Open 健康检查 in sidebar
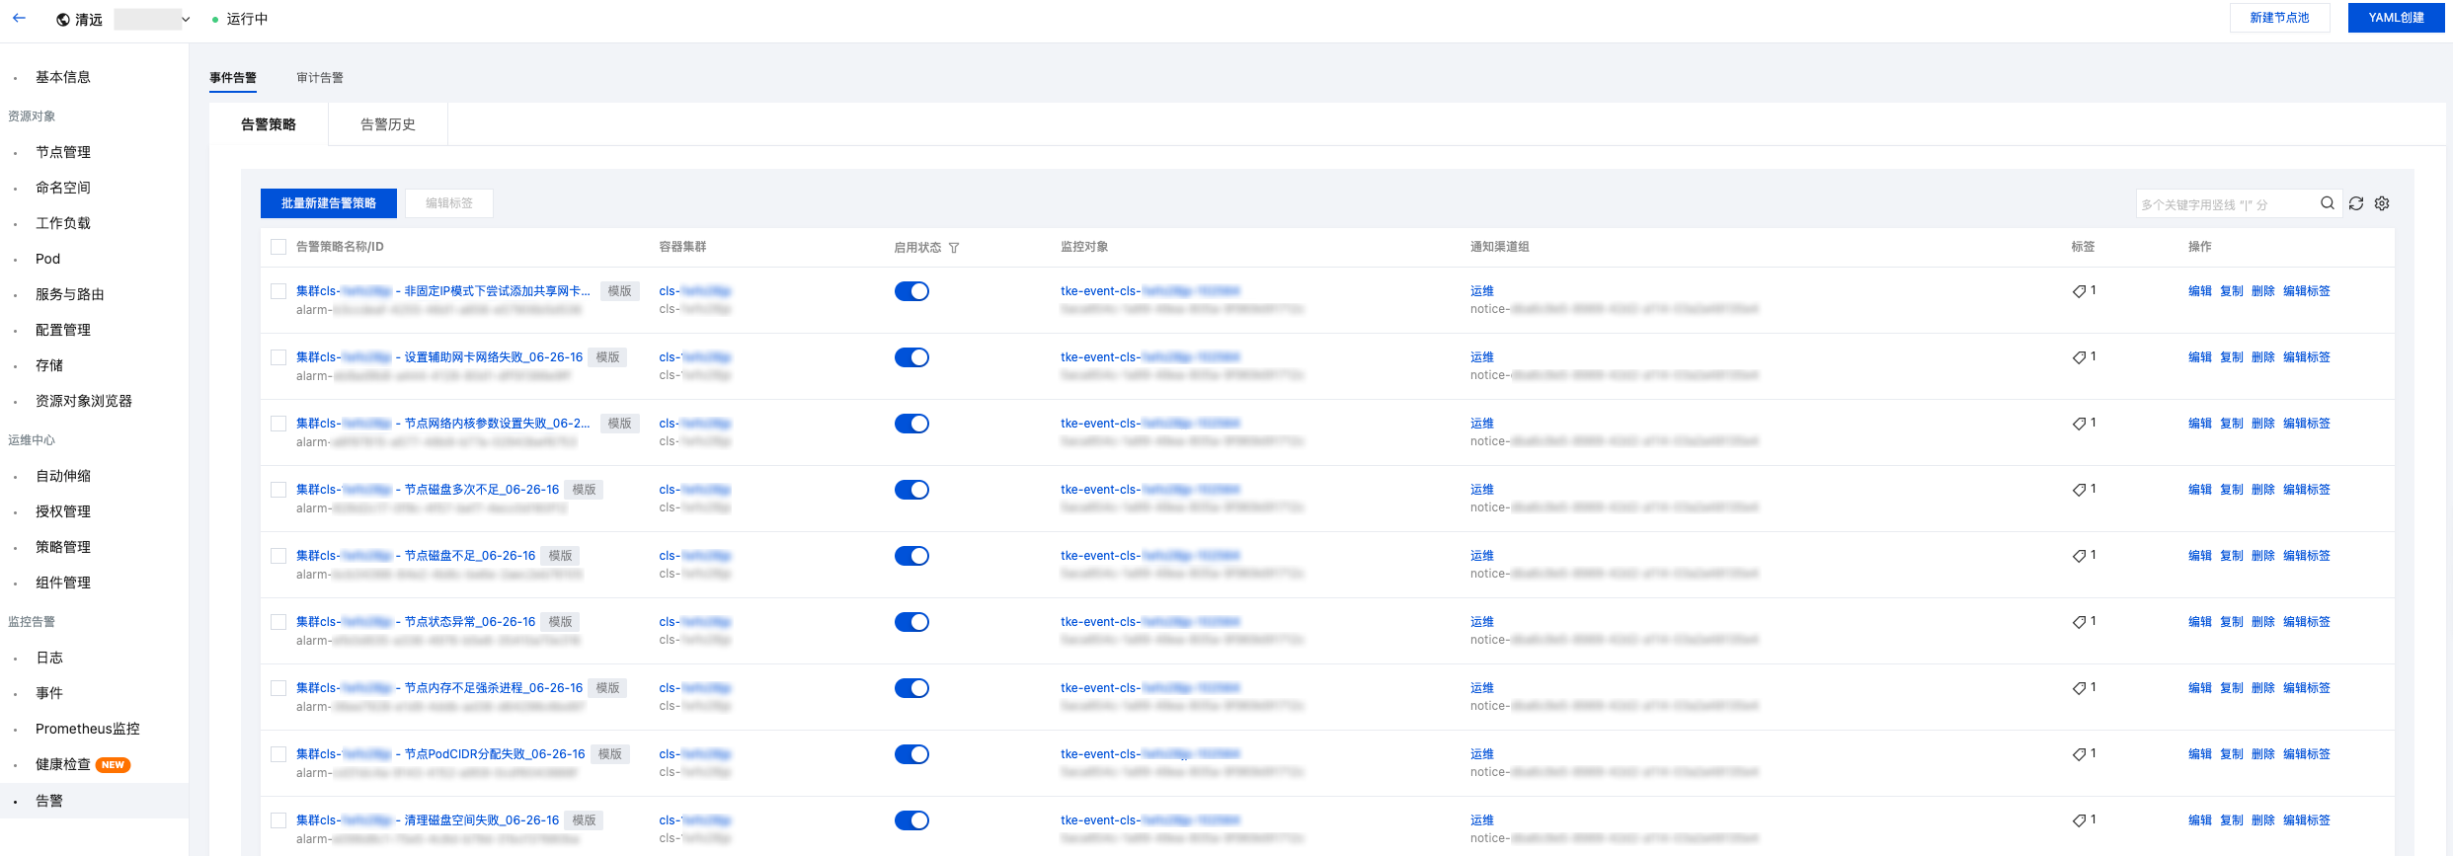Viewport: 2453px width, 856px height. [63, 764]
